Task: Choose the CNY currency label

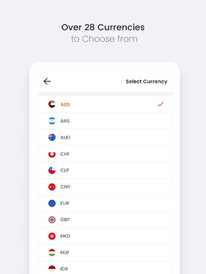Action: (65, 187)
